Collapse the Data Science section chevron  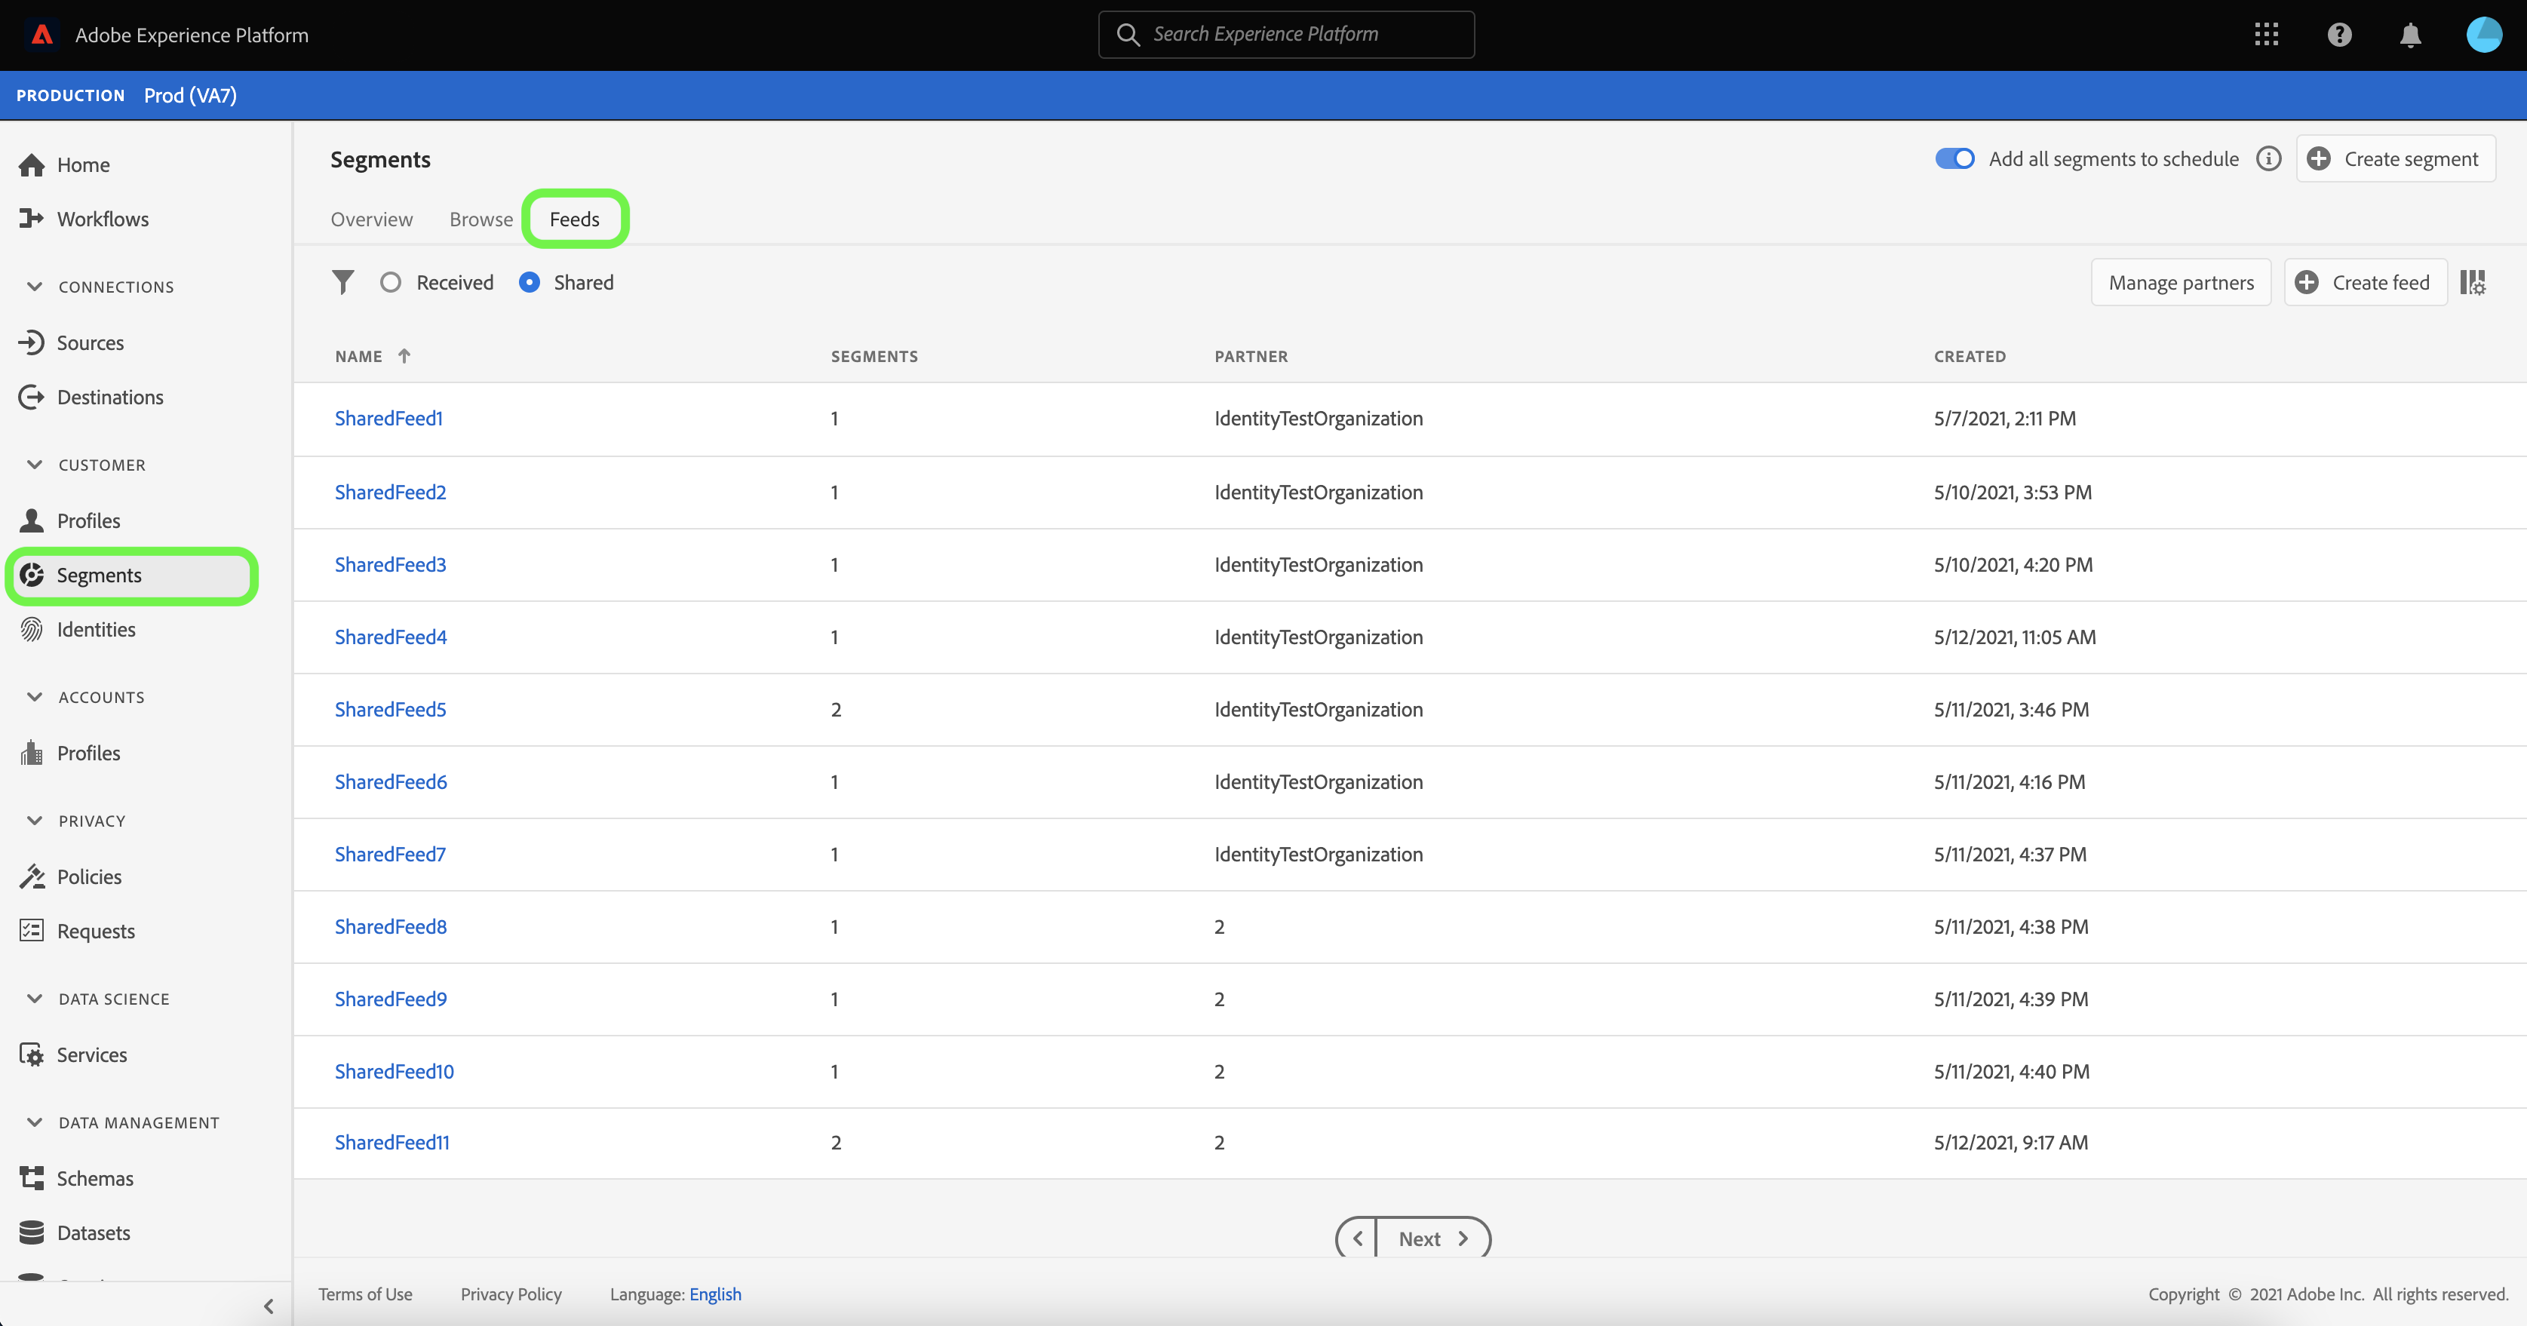tap(35, 999)
